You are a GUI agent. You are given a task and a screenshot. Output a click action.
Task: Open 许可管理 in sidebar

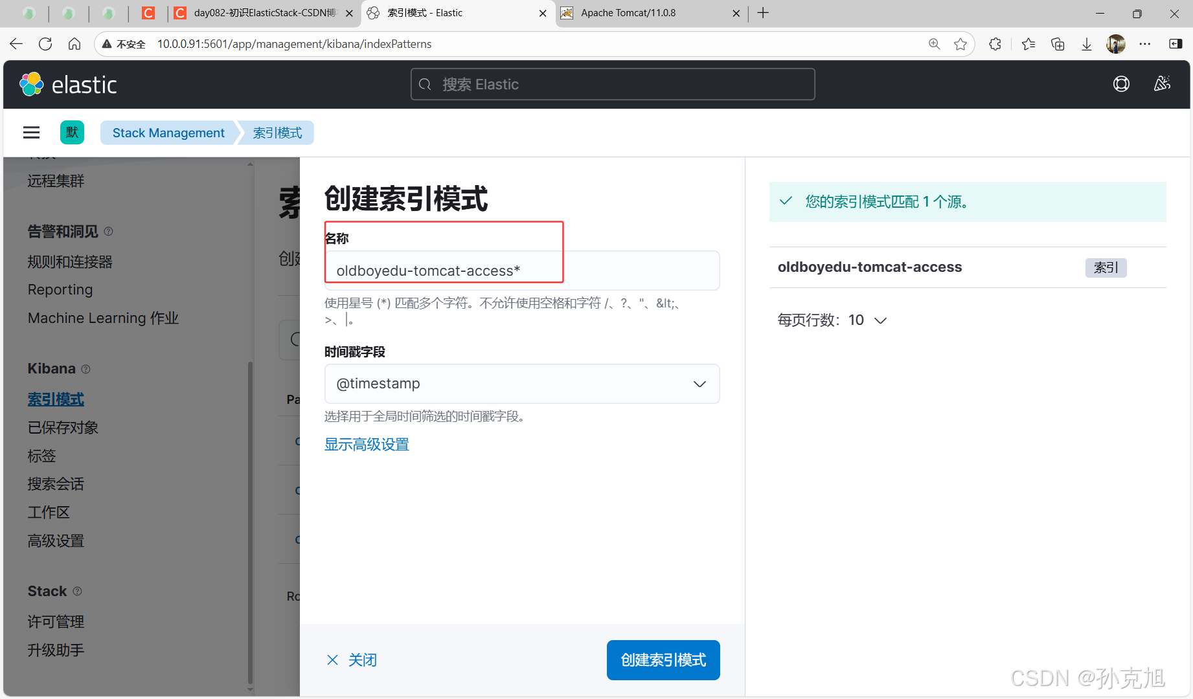[56, 622]
